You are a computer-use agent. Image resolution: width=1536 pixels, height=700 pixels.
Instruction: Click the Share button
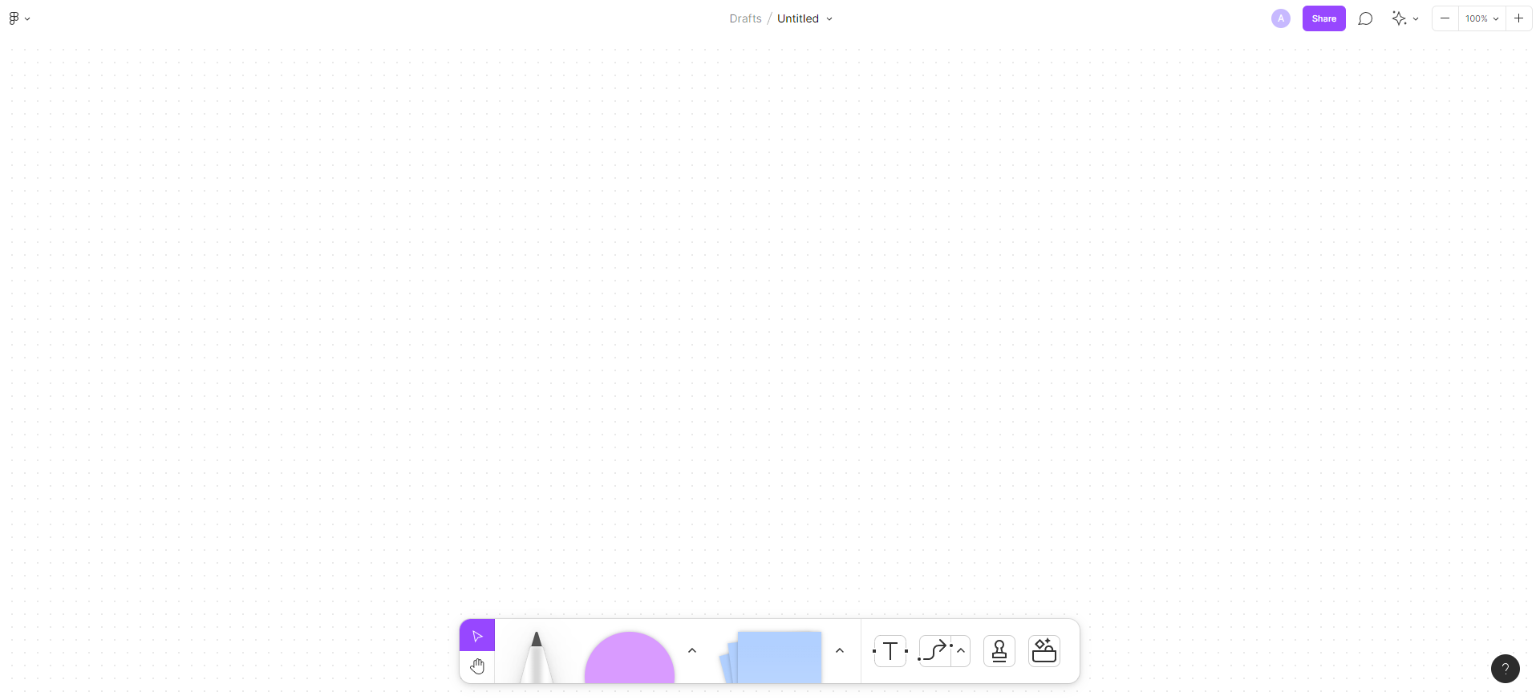pos(1324,18)
